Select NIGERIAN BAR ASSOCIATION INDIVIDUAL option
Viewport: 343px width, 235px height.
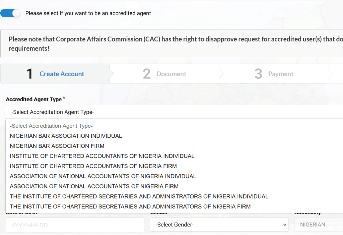(x=66, y=136)
